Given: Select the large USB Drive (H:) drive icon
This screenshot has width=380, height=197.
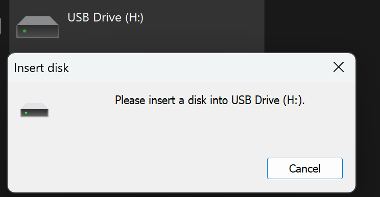Looking at the screenshot, I should tap(38, 27).
